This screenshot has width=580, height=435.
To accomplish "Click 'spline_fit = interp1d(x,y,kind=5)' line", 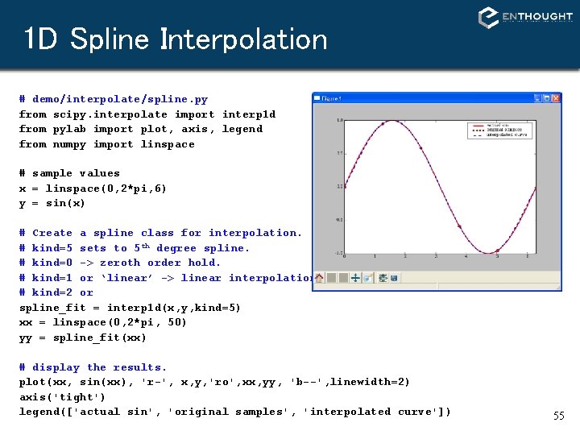I will [130, 308].
